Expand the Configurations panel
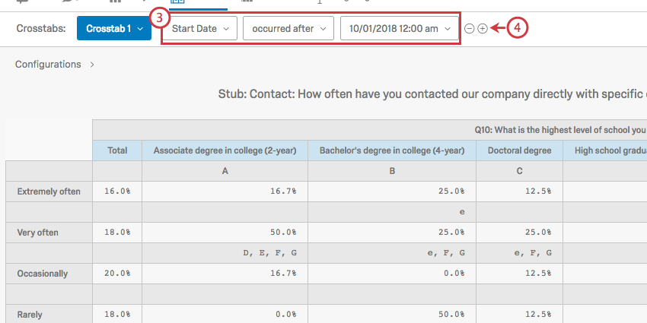Image resolution: width=647 pixels, height=323 pixels. [x=55, y=65]
